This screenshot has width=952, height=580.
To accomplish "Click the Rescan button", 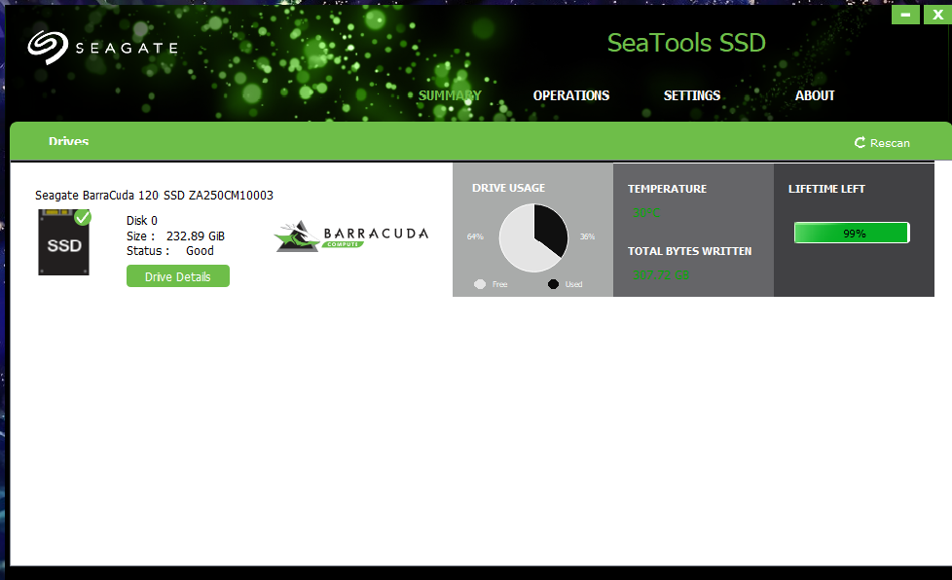I will 882,143.
